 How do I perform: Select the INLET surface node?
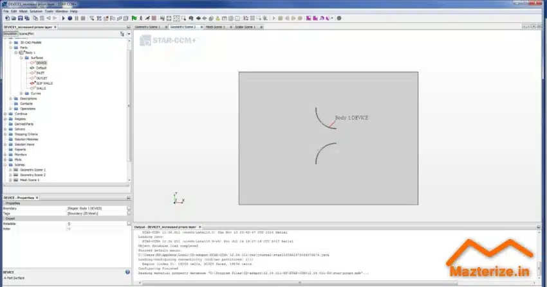pos(41,73)
